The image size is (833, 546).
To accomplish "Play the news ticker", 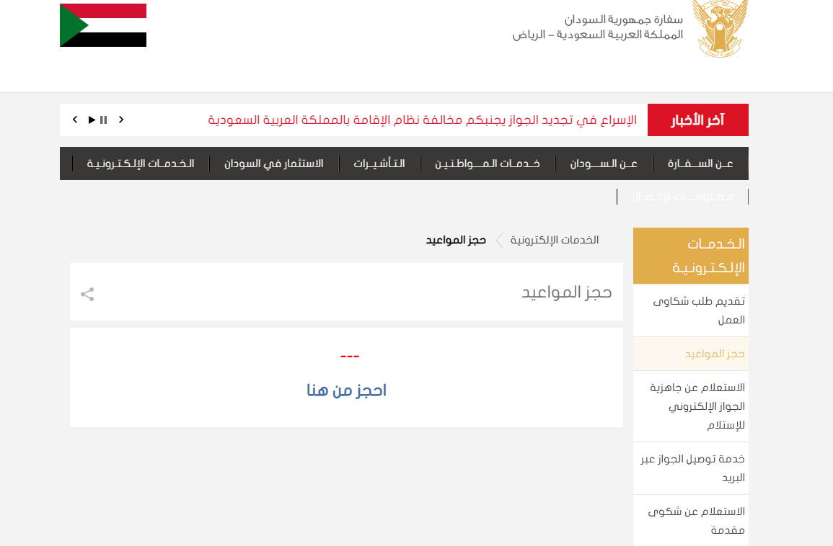I will pyautogui.click(x=92, y=120).
